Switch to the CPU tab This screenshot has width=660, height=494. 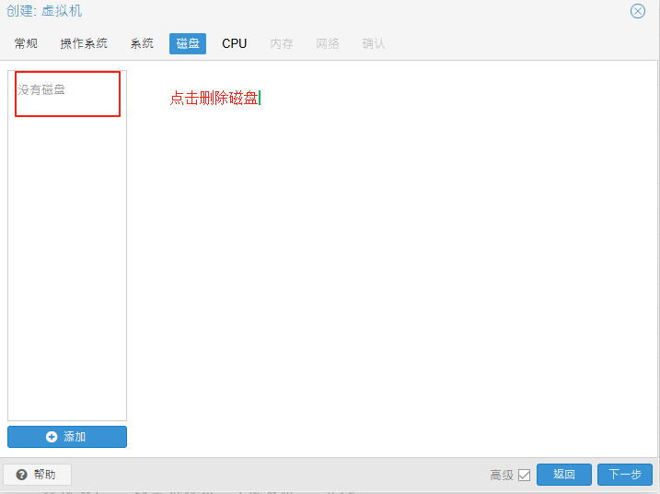235,43
